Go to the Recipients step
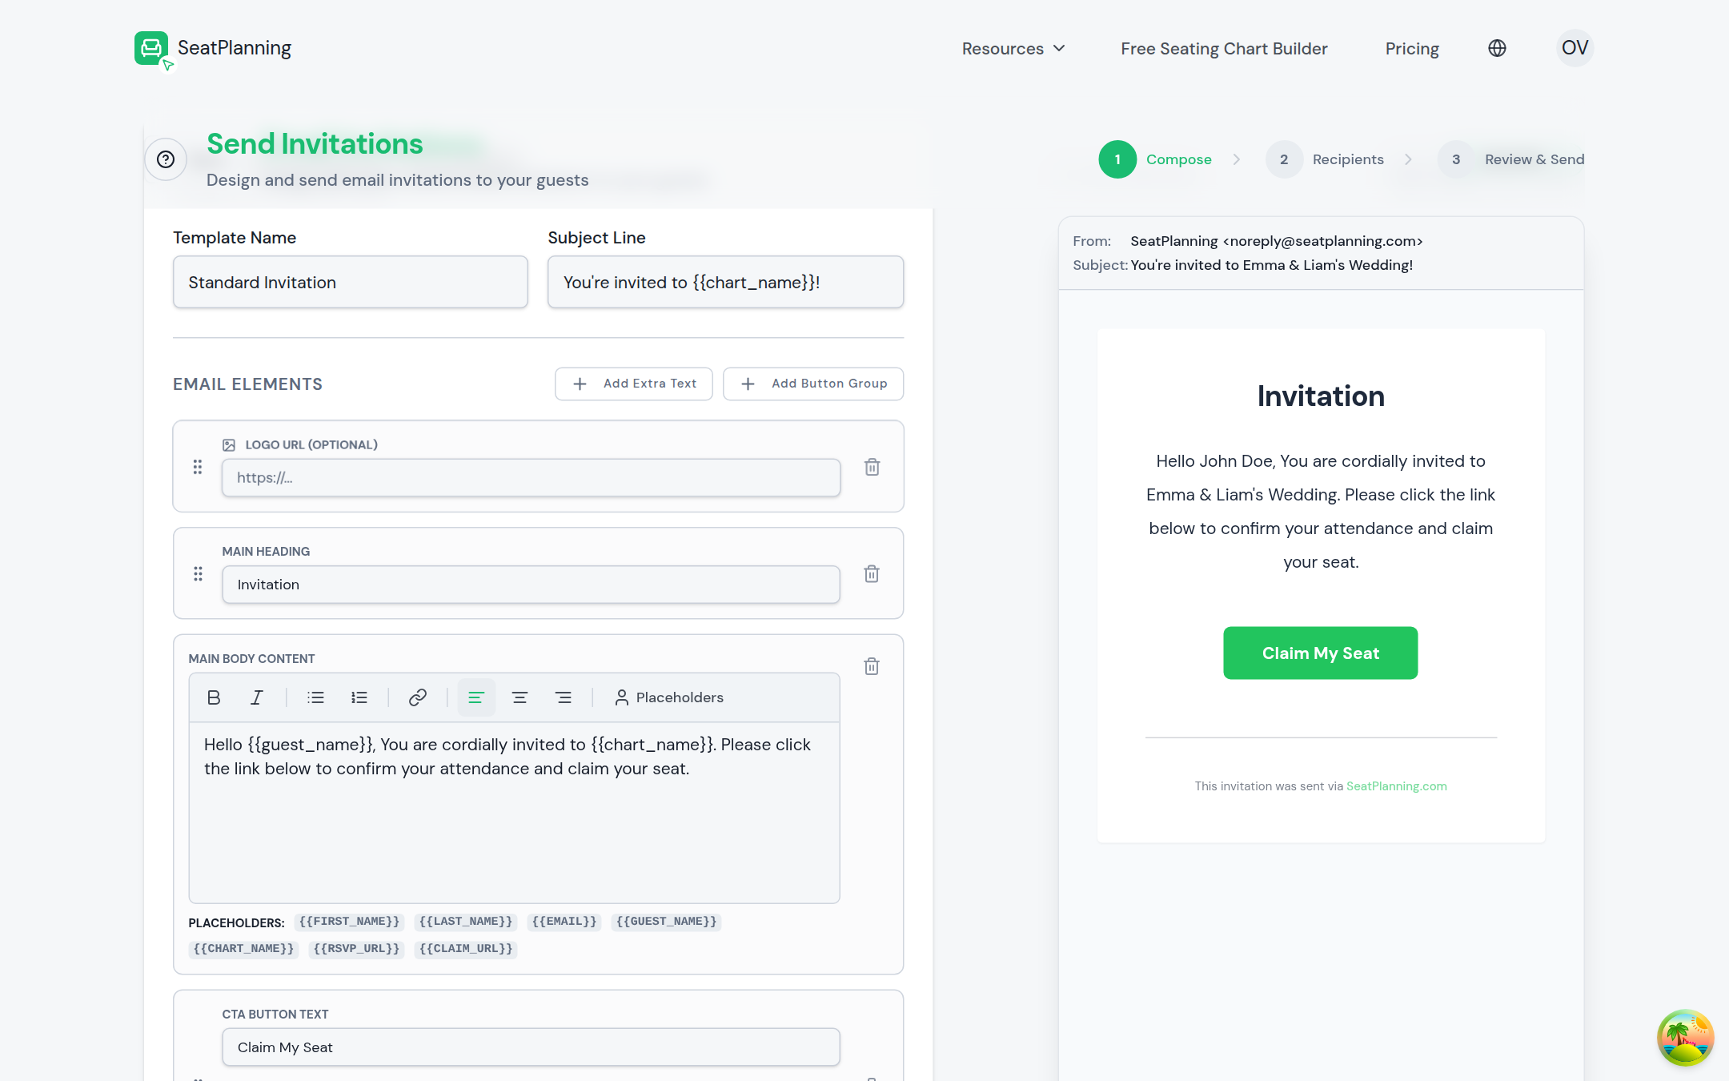Screen dimensions: 1729x1081 [1325, 159]
